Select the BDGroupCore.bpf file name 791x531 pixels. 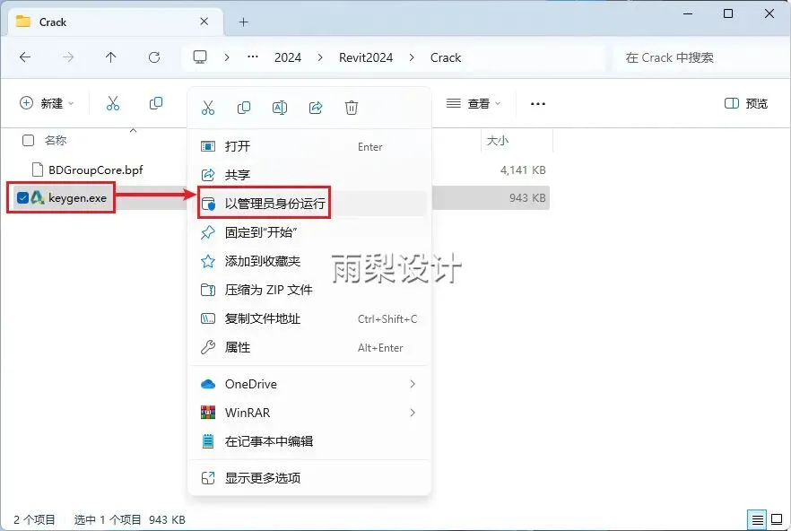click(x=96, y=170)
